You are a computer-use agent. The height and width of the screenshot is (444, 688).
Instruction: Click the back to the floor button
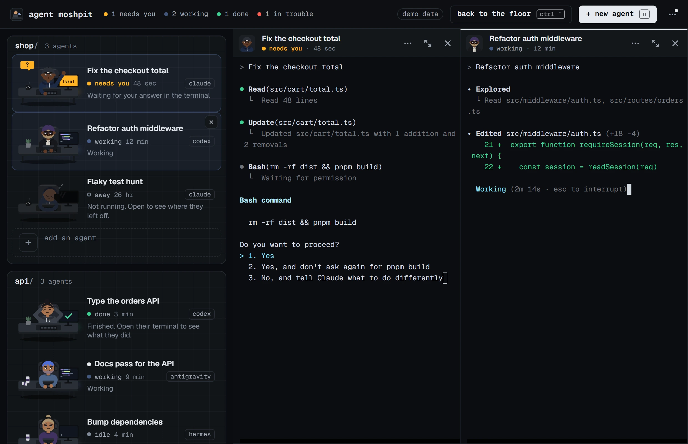click(511, 14)
